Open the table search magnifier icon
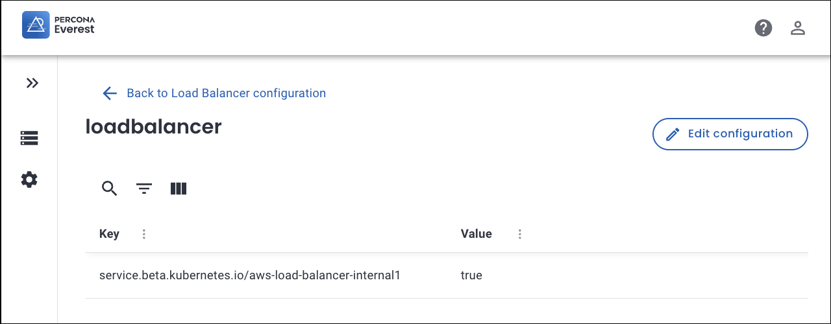Screen dimensions: 831x324 [110, 189]
